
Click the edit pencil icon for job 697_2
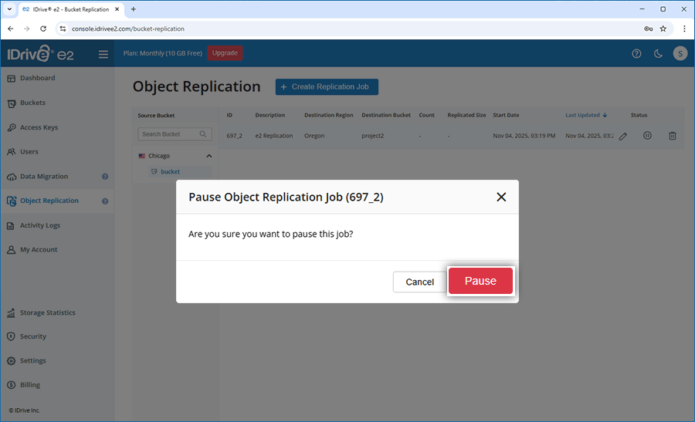623,136
